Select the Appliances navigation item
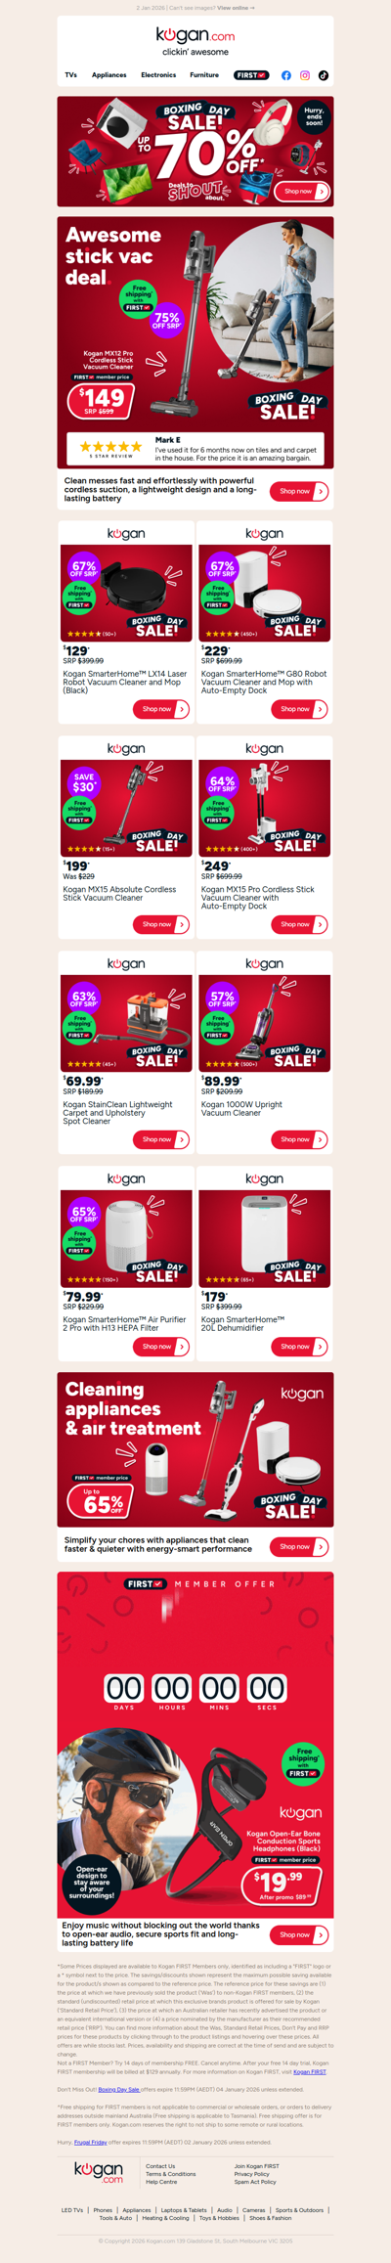Viewport: 391px width, 2263px height. click(x=109, y=75)
